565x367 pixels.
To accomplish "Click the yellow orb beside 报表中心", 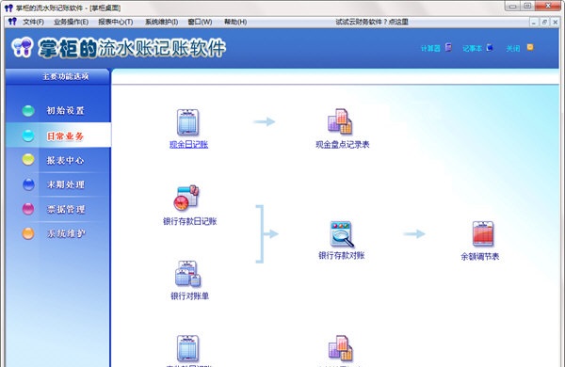I will point(28,160).
